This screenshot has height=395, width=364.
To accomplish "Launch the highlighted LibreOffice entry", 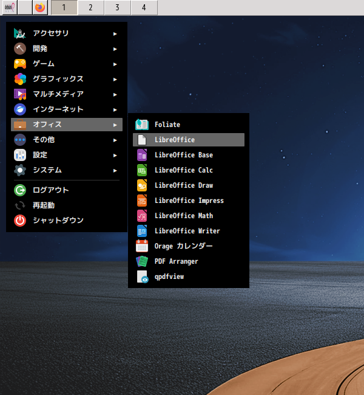I will (189, 140).
